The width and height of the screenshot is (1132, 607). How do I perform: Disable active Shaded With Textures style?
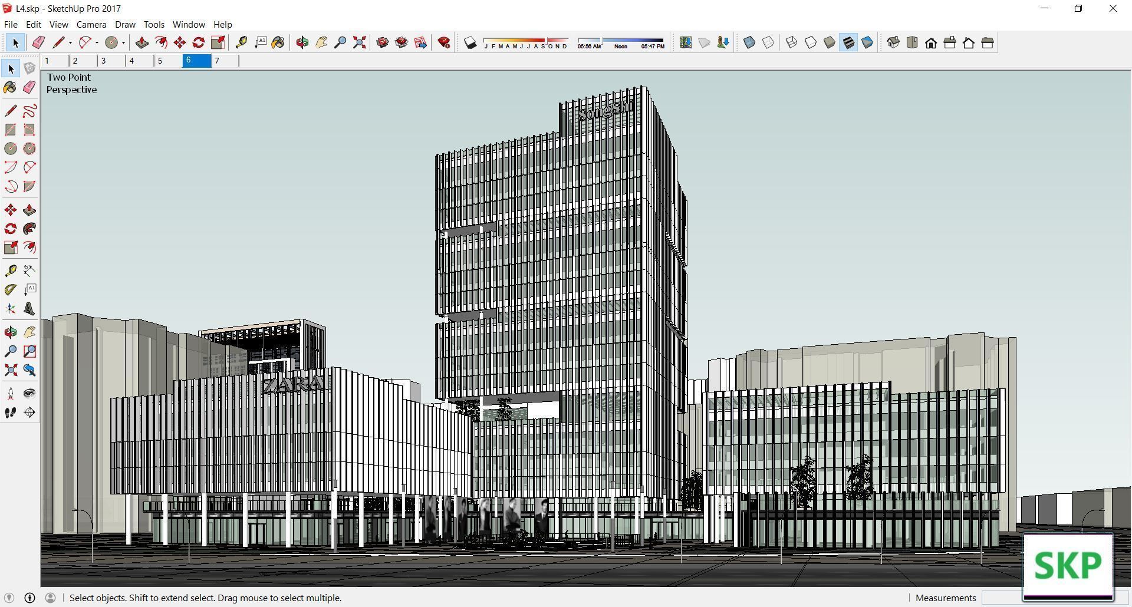(x=848, y=42)
